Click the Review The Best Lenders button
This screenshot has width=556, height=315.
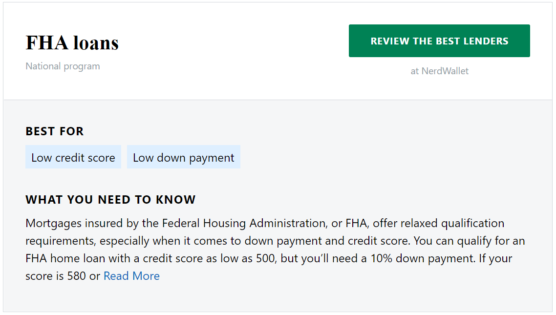click(439, 41)
